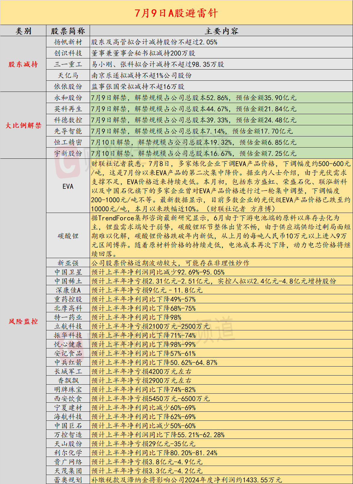Select stock name 西安饮食
353x484 pixels.
tap(68, 399)
